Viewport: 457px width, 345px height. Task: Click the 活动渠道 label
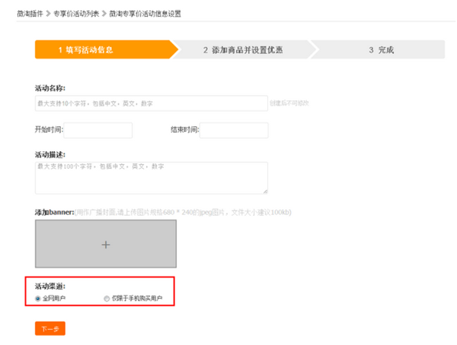(x=50, y=286)
